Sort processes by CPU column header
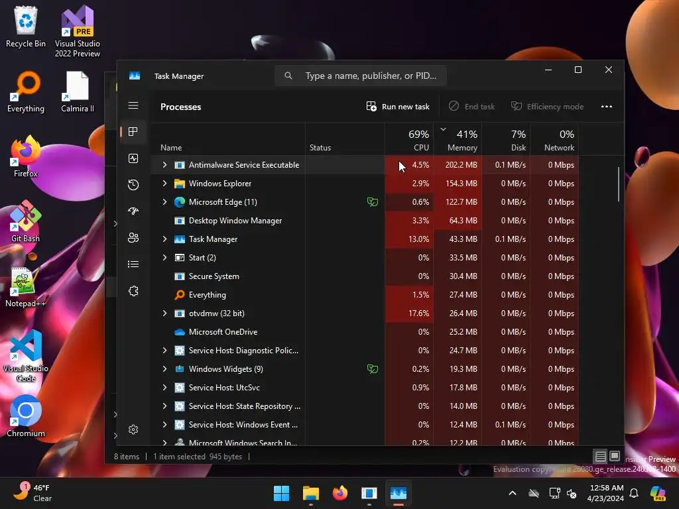Image resolution: width=679 pixels, height=509 pixels. [409, 139]
